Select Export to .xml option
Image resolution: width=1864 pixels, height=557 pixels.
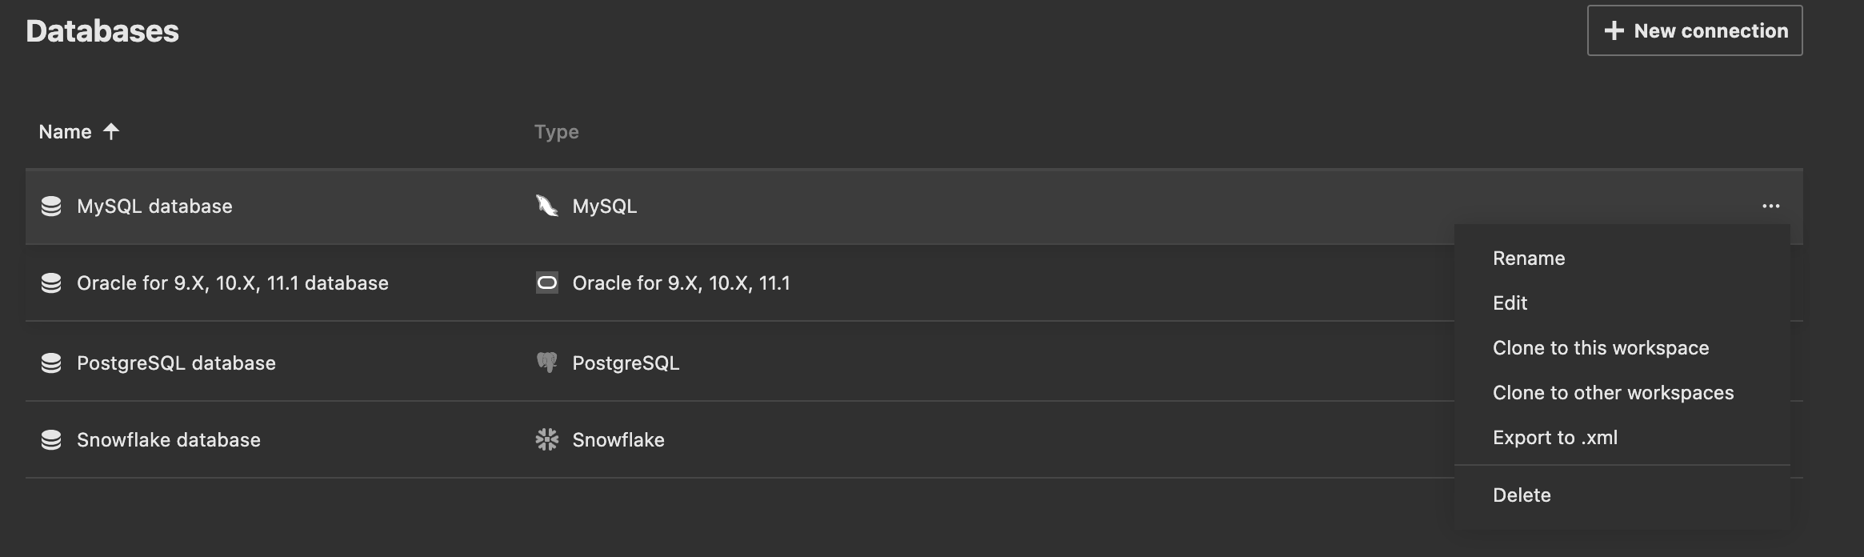coord(1555,437)
